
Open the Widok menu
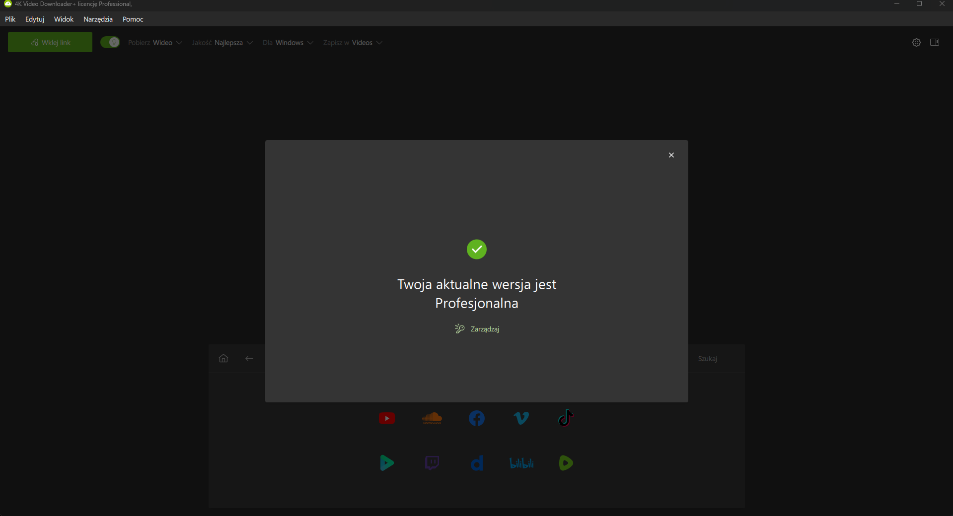[64, 19]
